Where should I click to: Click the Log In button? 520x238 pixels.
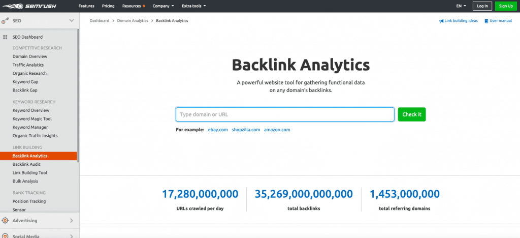tap(482, 6)
